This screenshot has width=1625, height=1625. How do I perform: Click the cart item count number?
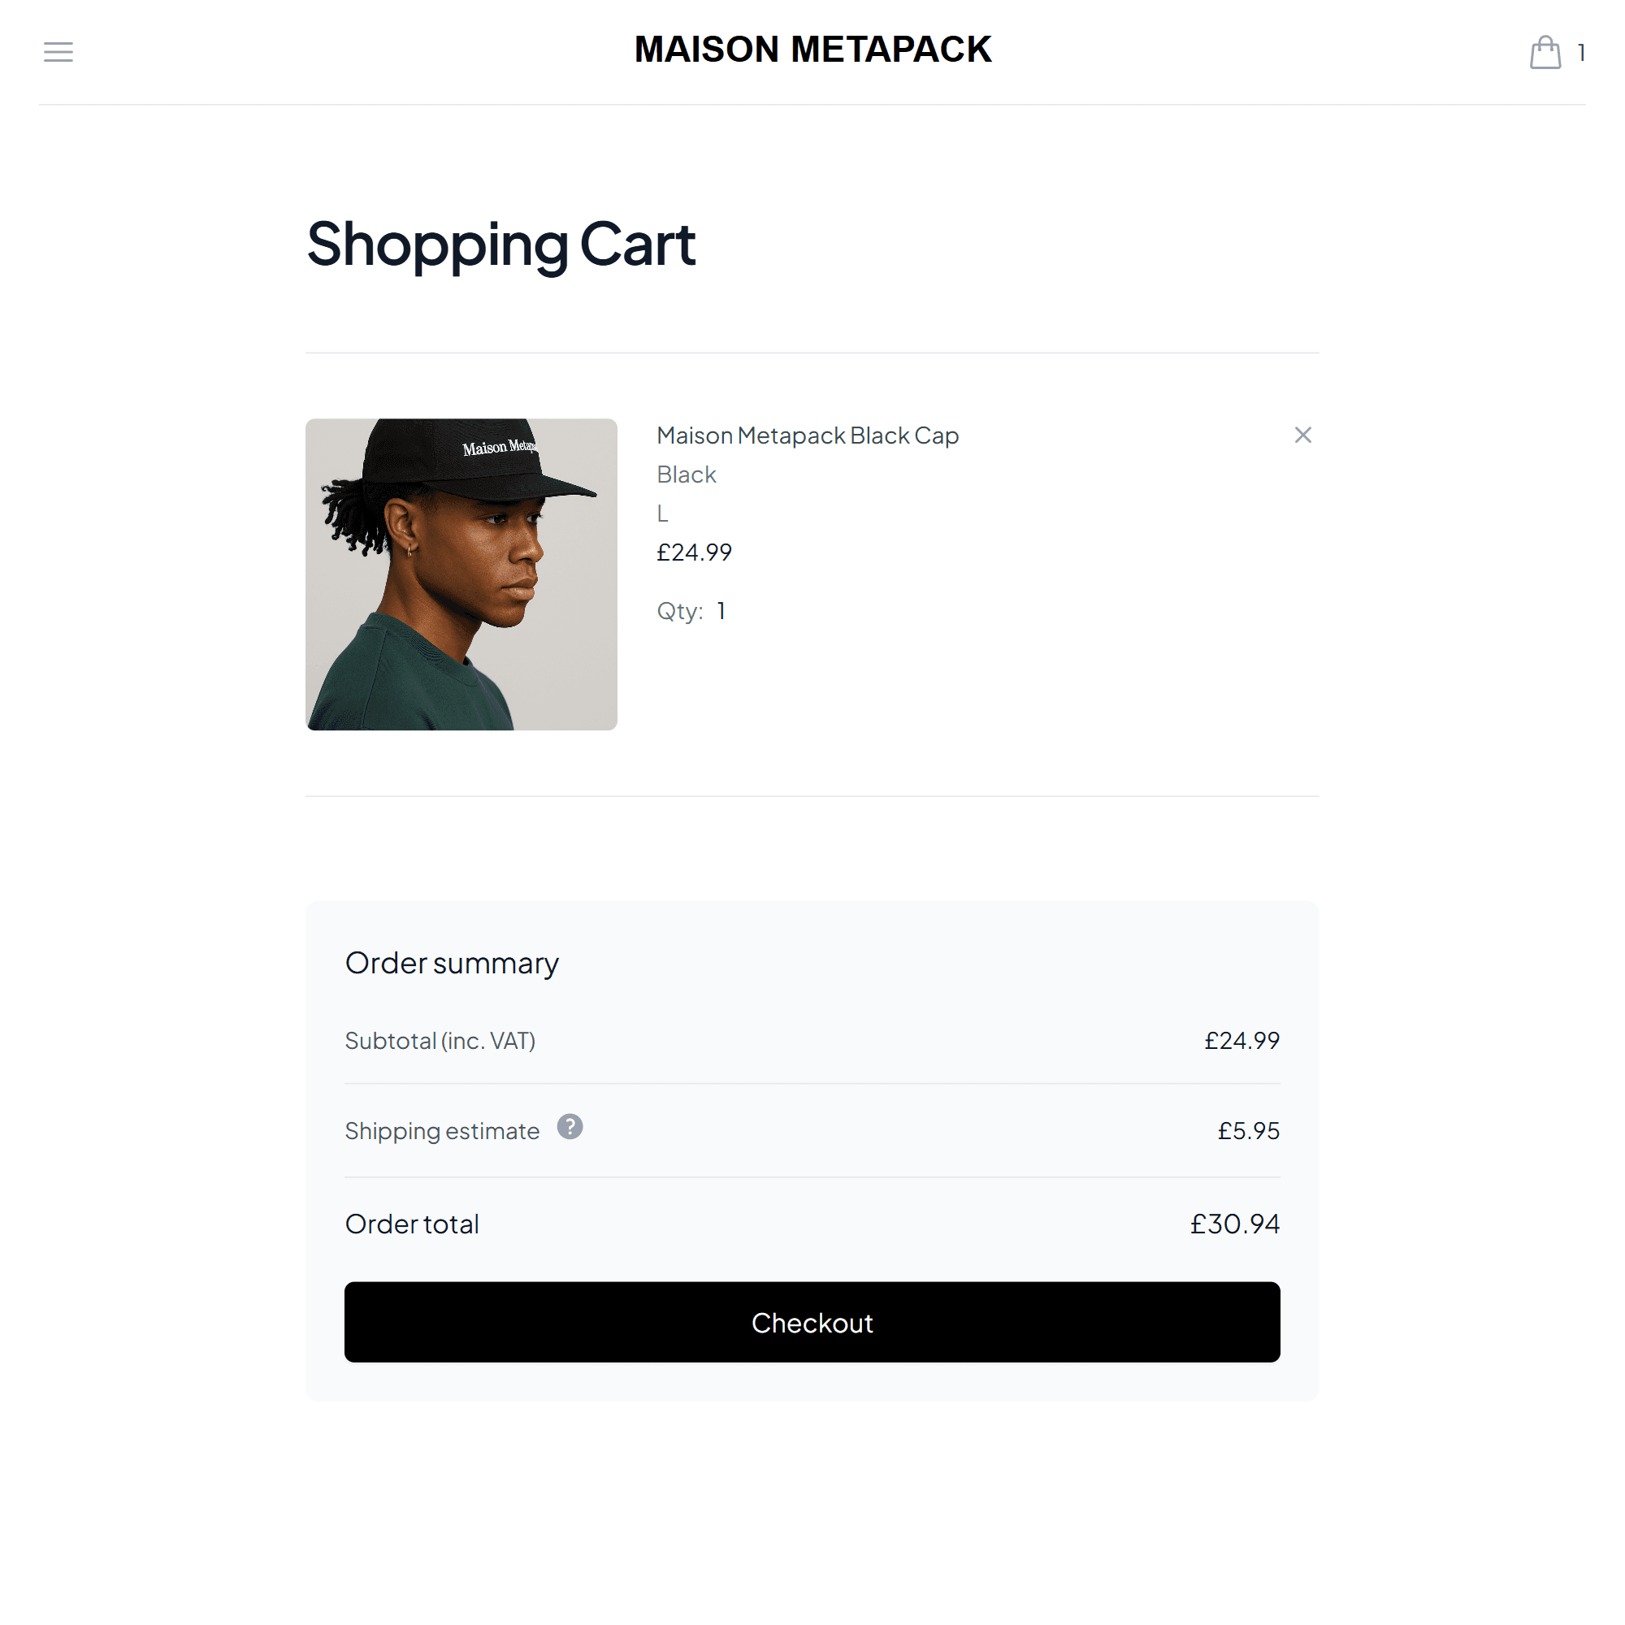pyautogui.click(x=1581, y=53)
